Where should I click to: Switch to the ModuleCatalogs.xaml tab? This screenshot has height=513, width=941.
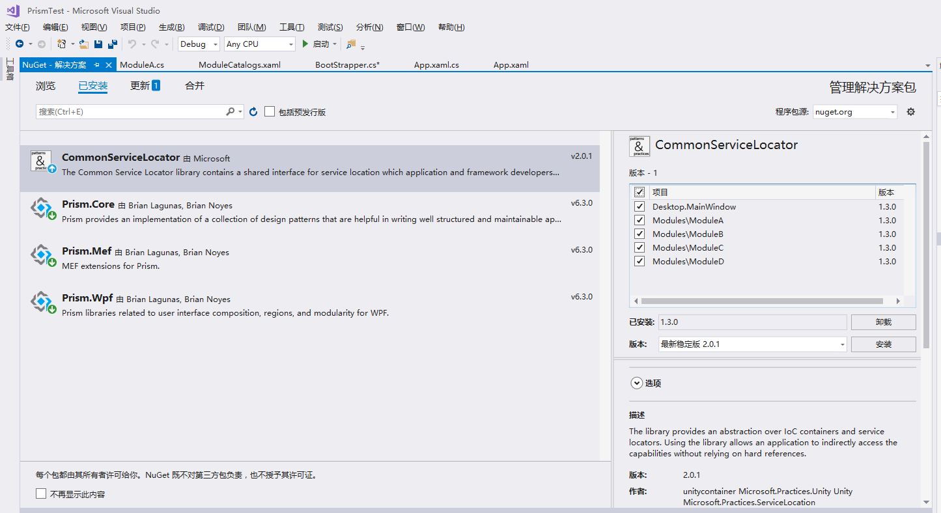click(240, 65)
